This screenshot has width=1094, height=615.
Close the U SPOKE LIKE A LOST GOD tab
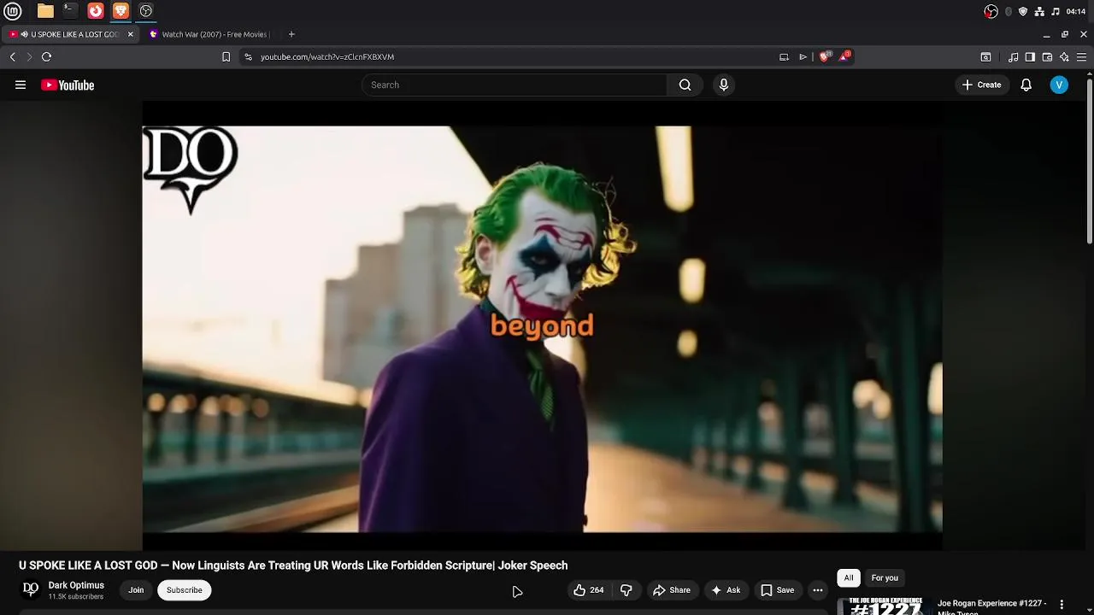pos(131,34)
